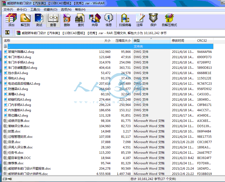The width and height of the screenshot is (225, 182).
Task: Run the Test (测试) archive tool
Action: pyautogui.click(x=39, y=20)
